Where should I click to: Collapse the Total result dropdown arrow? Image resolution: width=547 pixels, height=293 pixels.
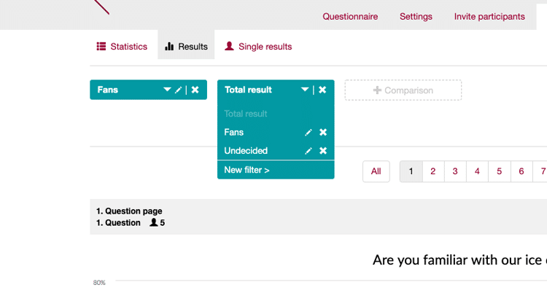305,90
